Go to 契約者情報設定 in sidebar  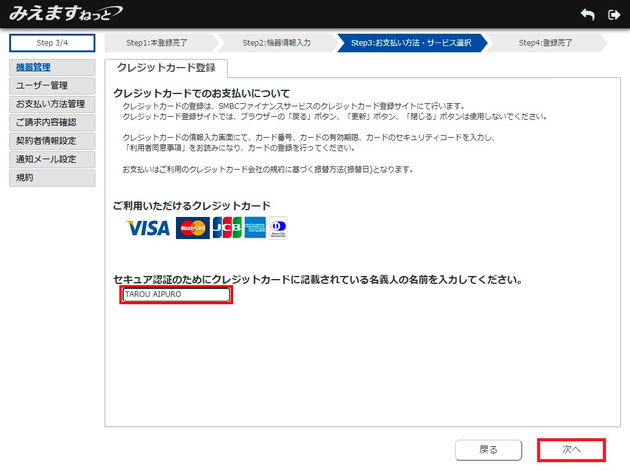click(x=52, y=141)
